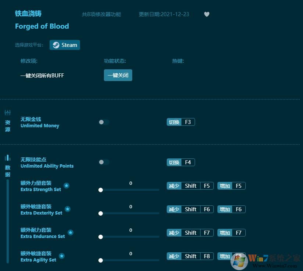The width and height of the screenshot is (303, 271).
Task: Click 减少 Shift F7 for Endurance Set
Action: 190,233
